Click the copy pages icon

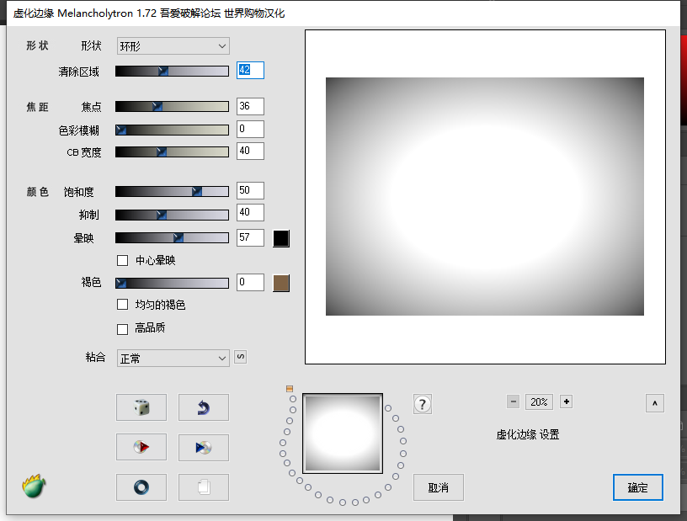pos(202,487)
